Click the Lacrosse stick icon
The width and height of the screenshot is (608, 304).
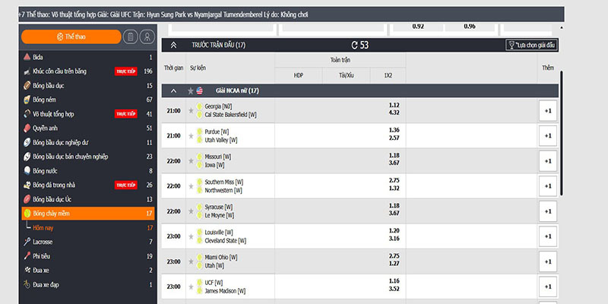(x=27, y=242)
